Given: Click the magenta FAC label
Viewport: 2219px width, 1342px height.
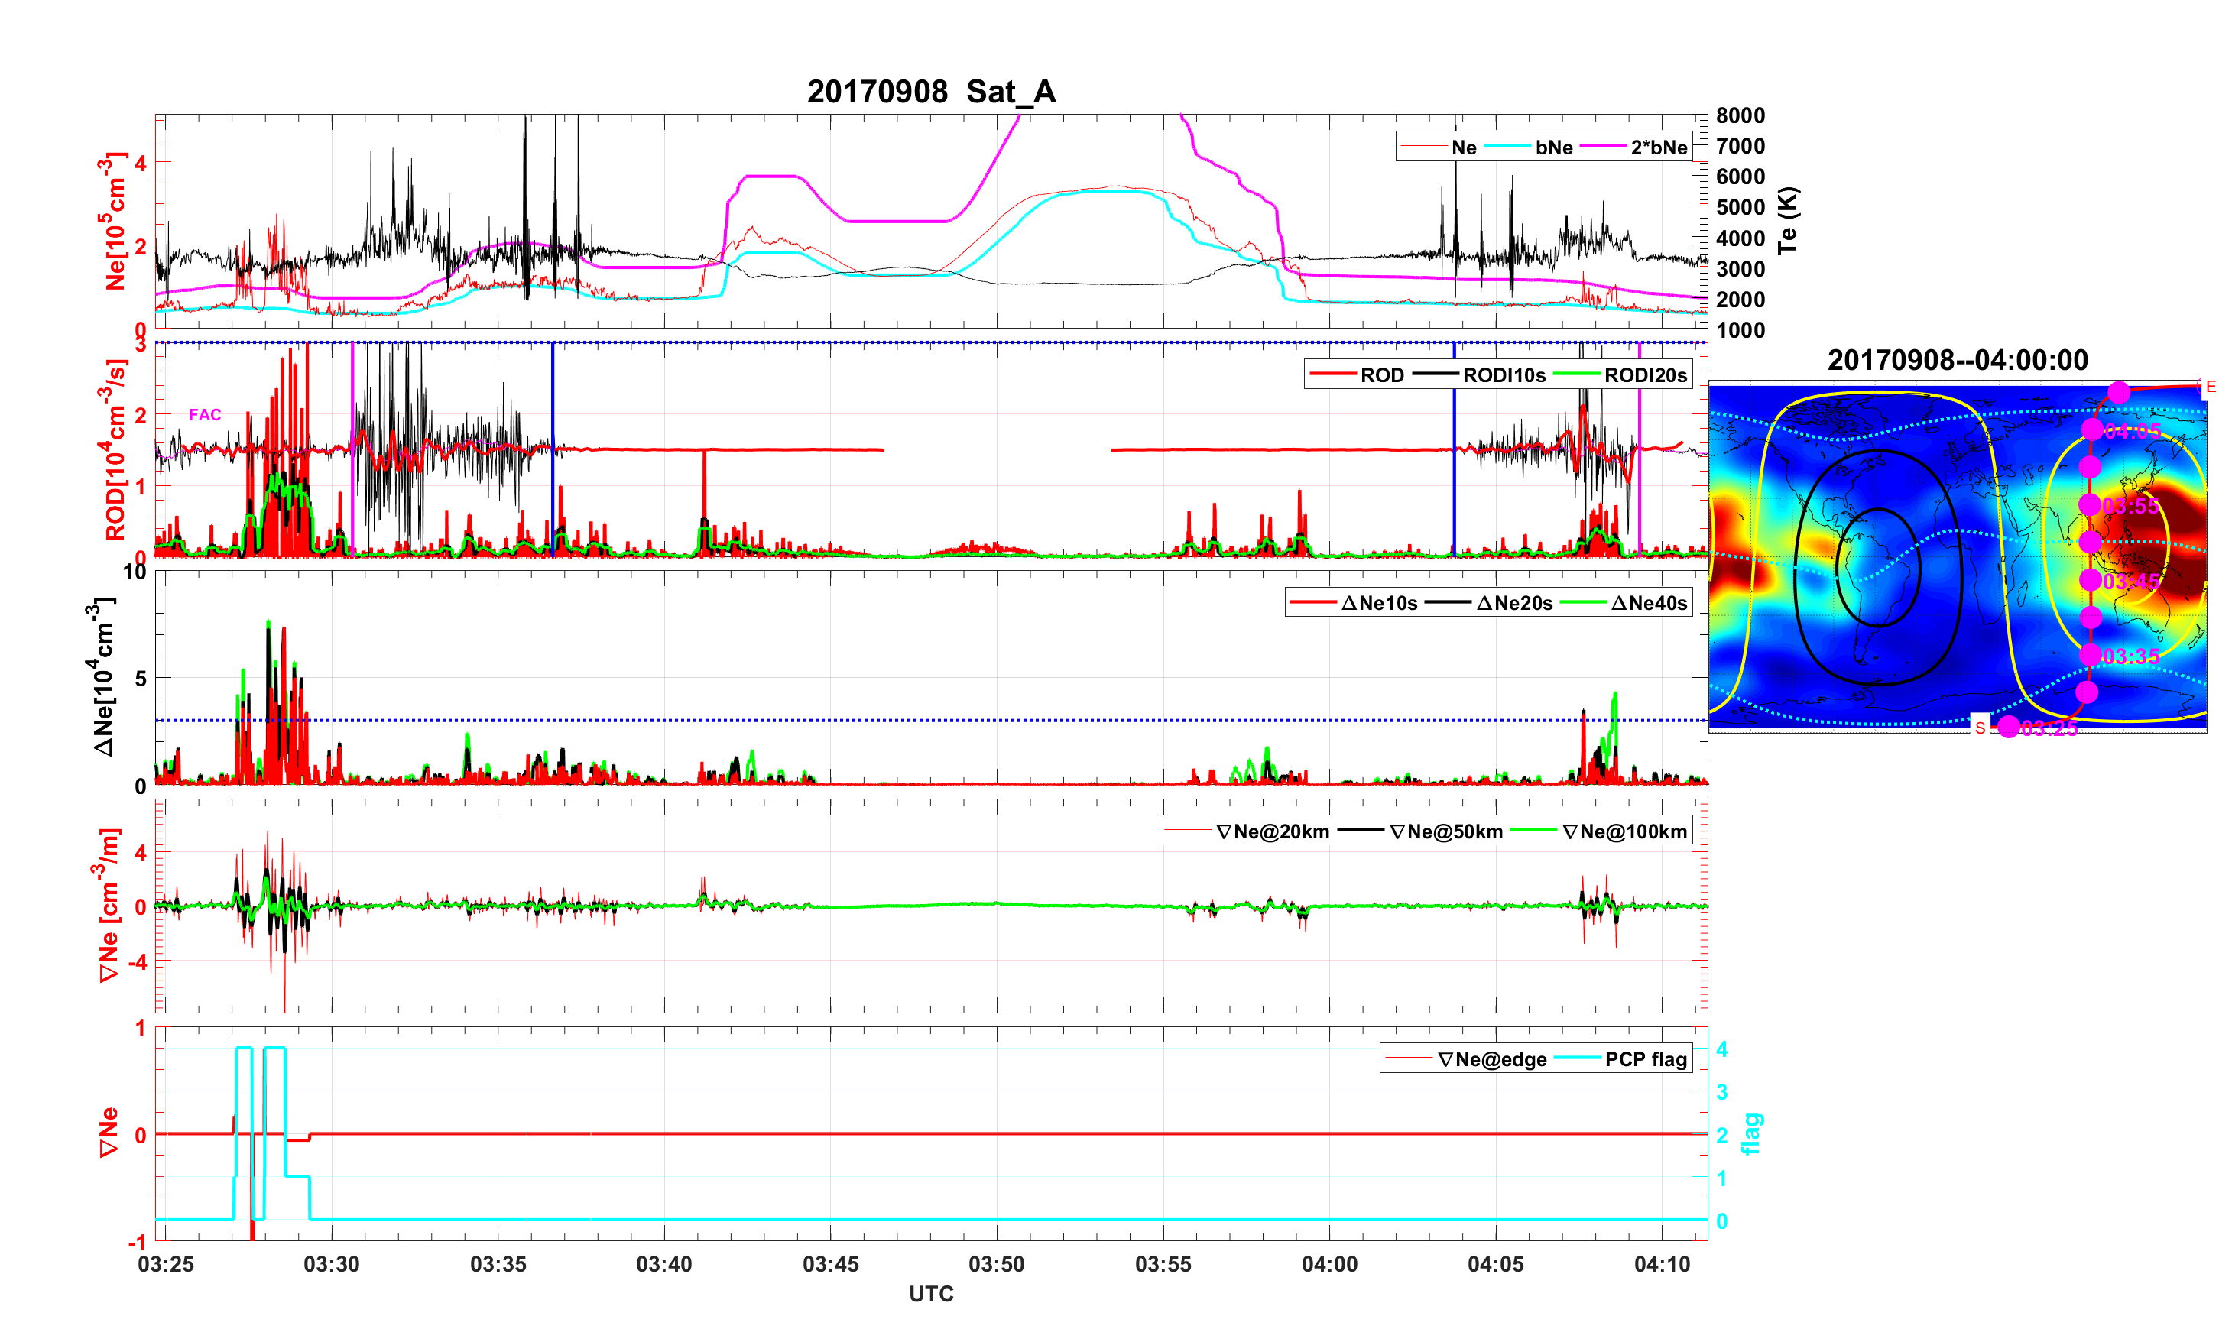Looking at the screenshot, I should pos(204,415).
